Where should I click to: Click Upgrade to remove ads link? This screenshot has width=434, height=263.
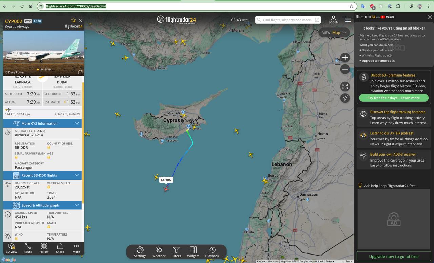point(378,61)
